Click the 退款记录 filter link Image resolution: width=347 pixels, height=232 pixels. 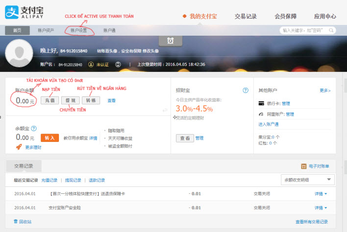point(97,180)
